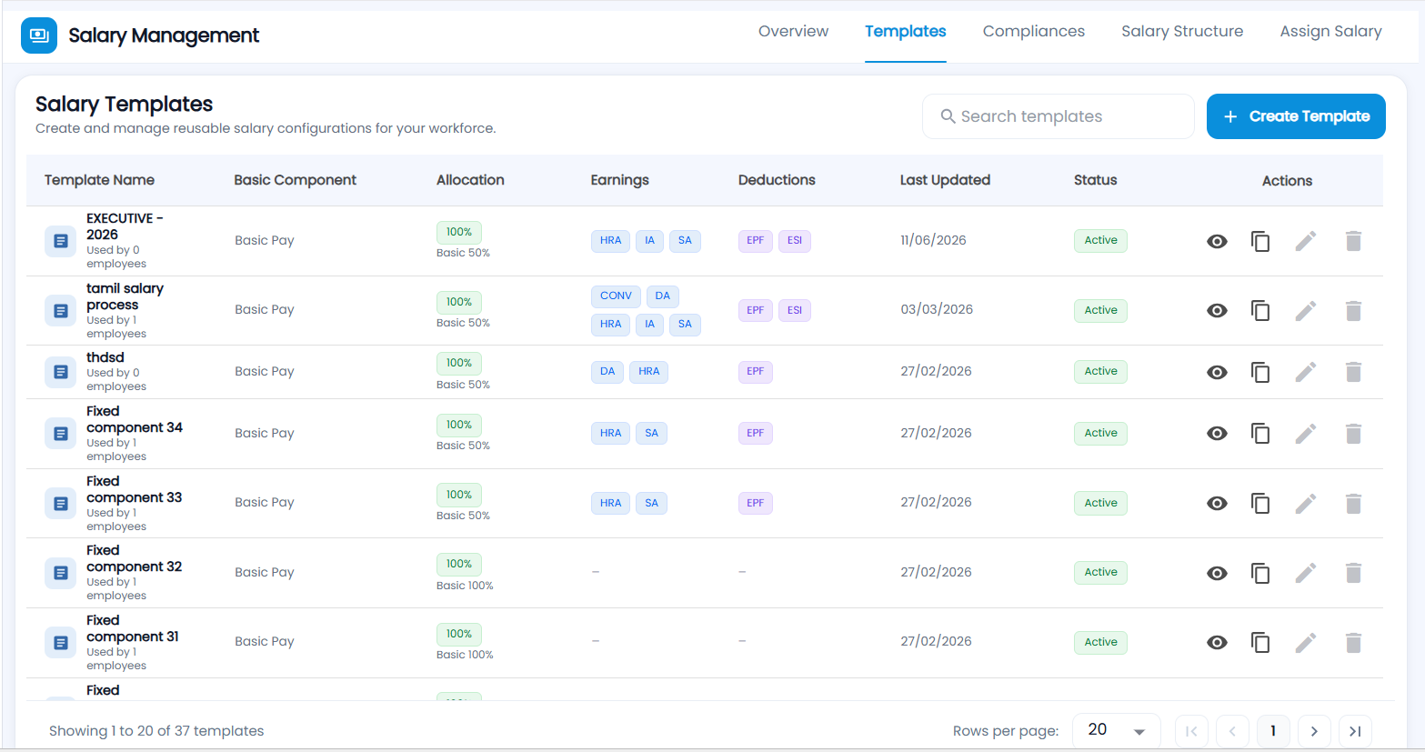Click the Active status of thdsd
Image resolution: width=1425 pixels, height=752 pixels.
1100,372
